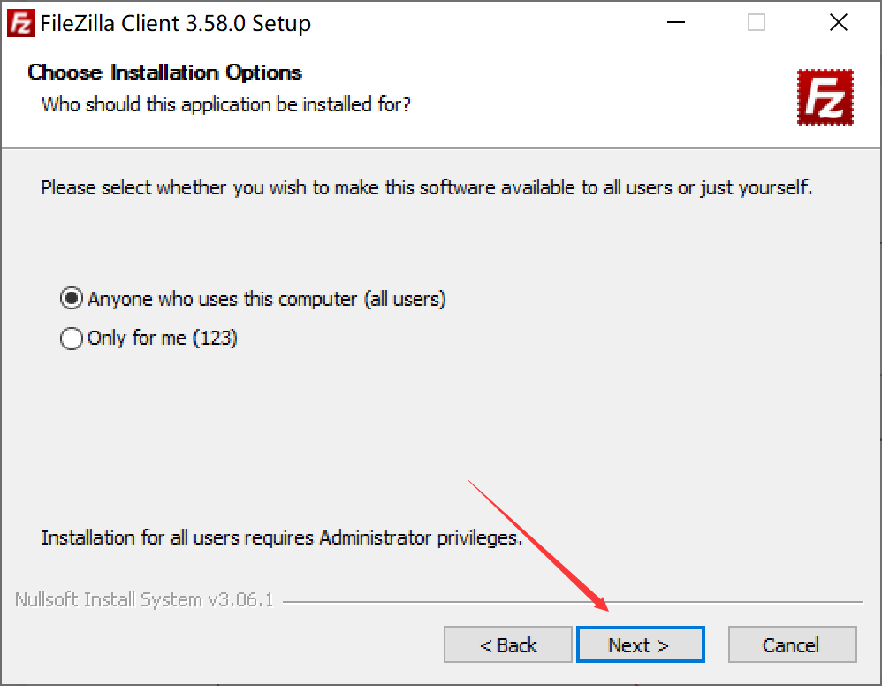Viewport: 882px width, 686px height.
Task: Cancel the FileZilla installation
Action: click(x=792, y=644)
